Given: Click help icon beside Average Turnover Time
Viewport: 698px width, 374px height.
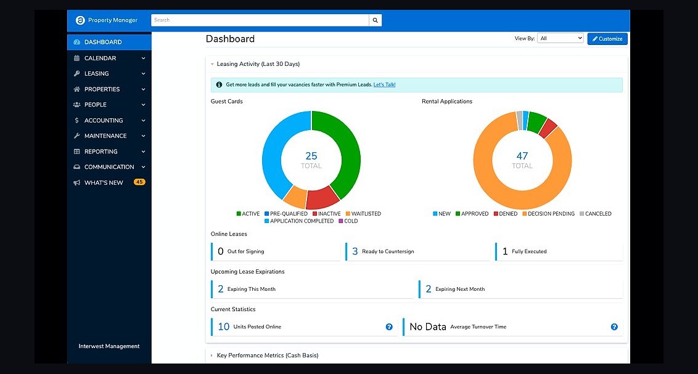Looking at the screenshot, I should 614,327.
